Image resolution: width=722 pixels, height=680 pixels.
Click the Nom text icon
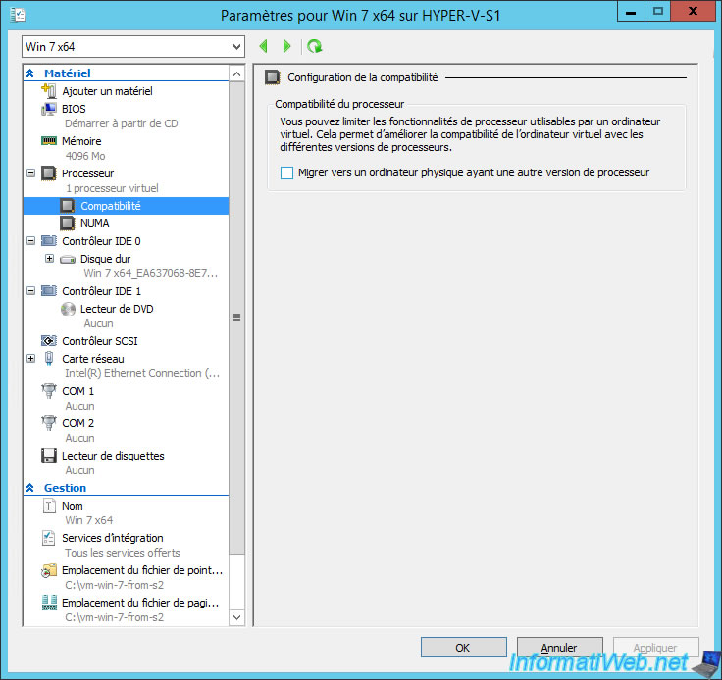[x=49, y=506]
